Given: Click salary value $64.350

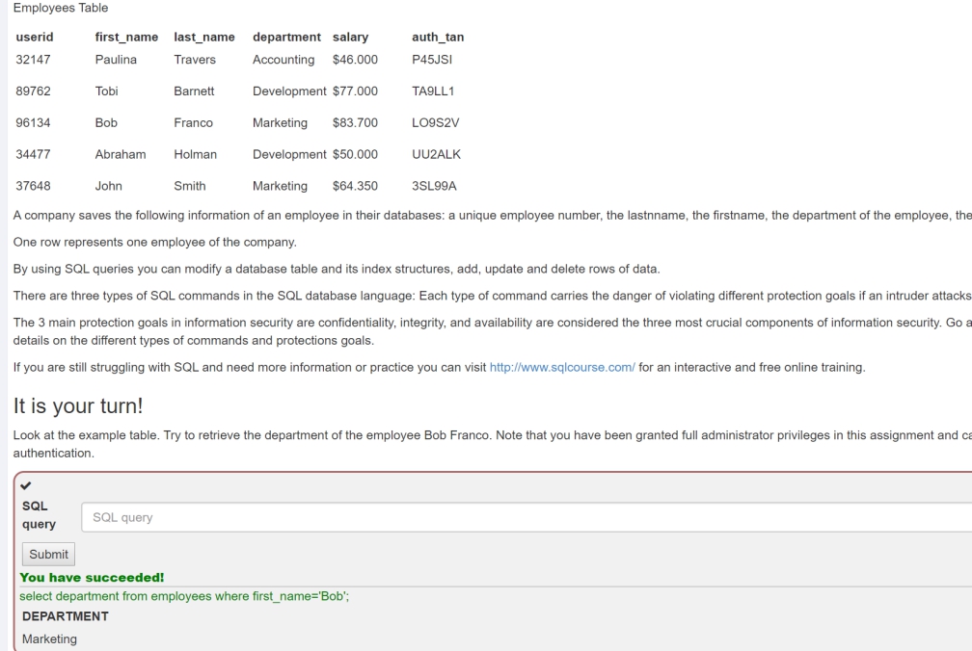Looking at the screenshot, I should pyautogui.click(x=355, y=186).
